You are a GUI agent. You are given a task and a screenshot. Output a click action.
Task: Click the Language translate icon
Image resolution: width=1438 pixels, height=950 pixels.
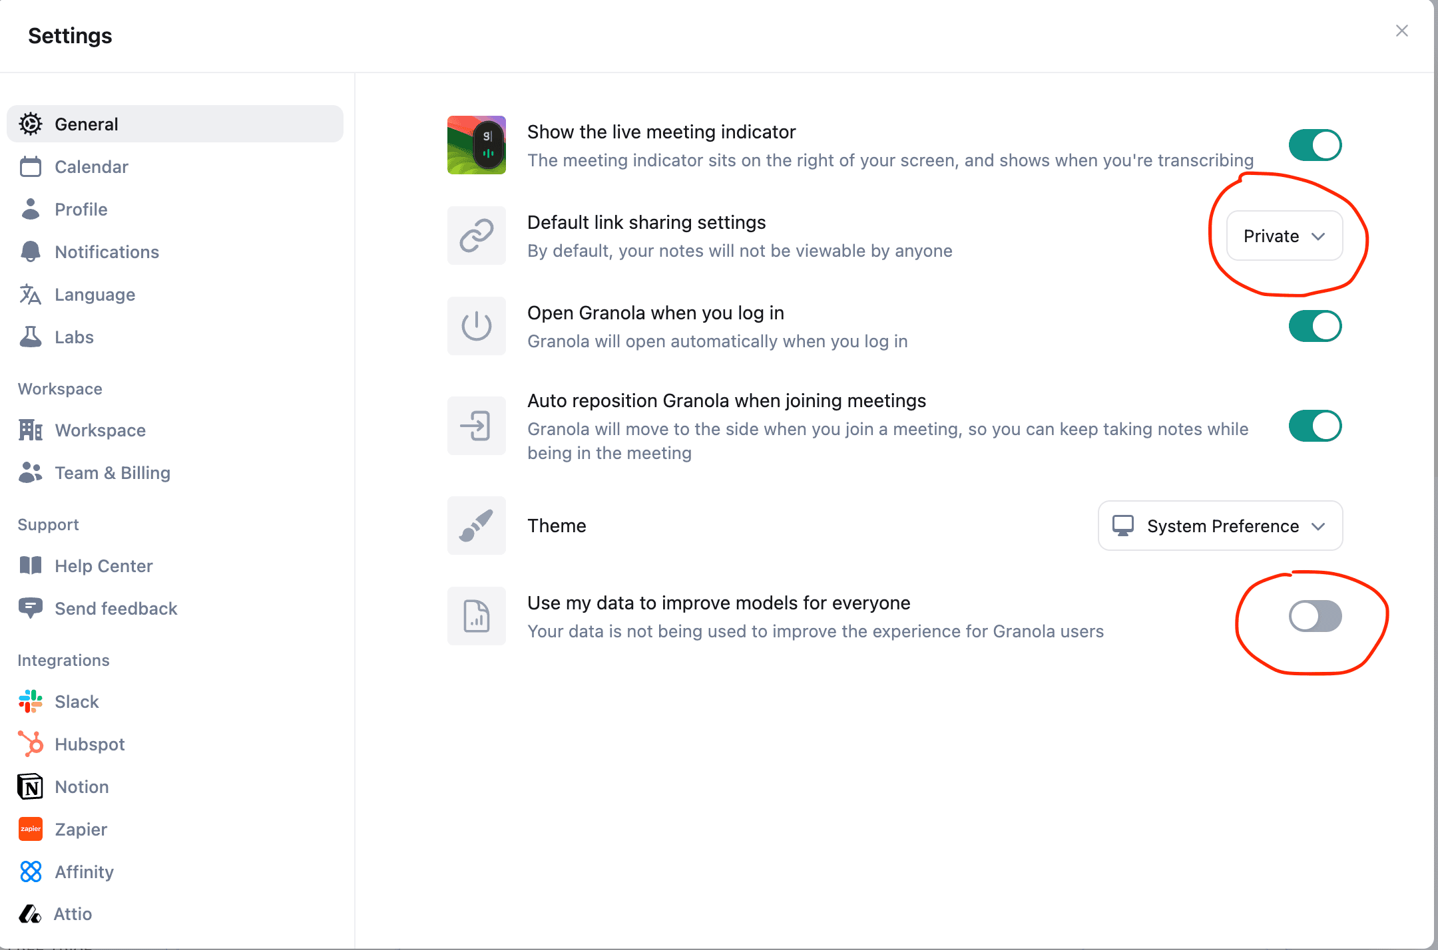31,294
